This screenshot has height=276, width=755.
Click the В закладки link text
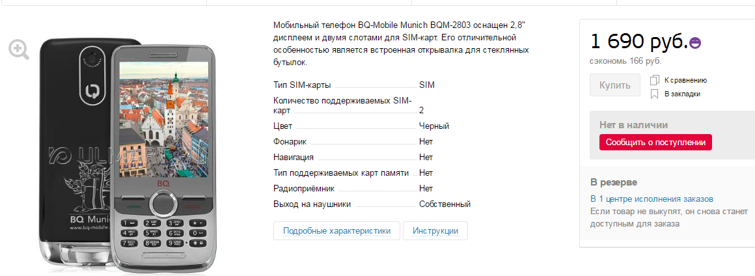point(682,94)
